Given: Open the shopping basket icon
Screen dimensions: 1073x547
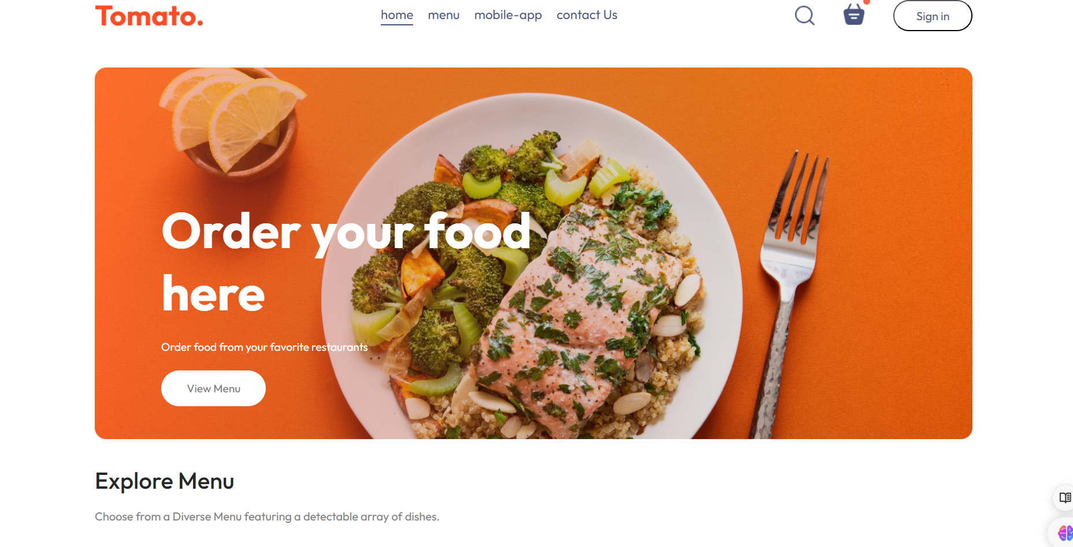Looking at the screenshot, I should coord(853,14).
